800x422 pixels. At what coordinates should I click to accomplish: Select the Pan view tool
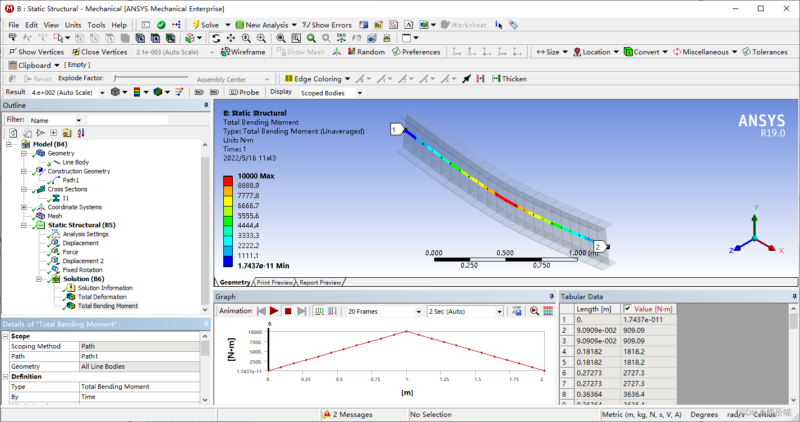tap(231, 38)
